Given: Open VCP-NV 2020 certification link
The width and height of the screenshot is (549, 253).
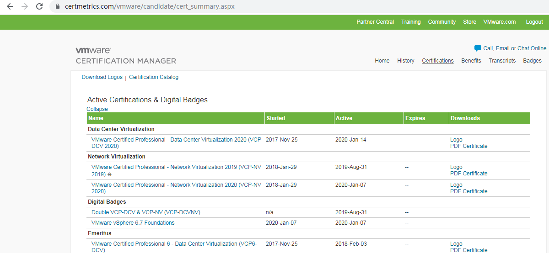Looking at the screenshot, I should click(176, 188).
